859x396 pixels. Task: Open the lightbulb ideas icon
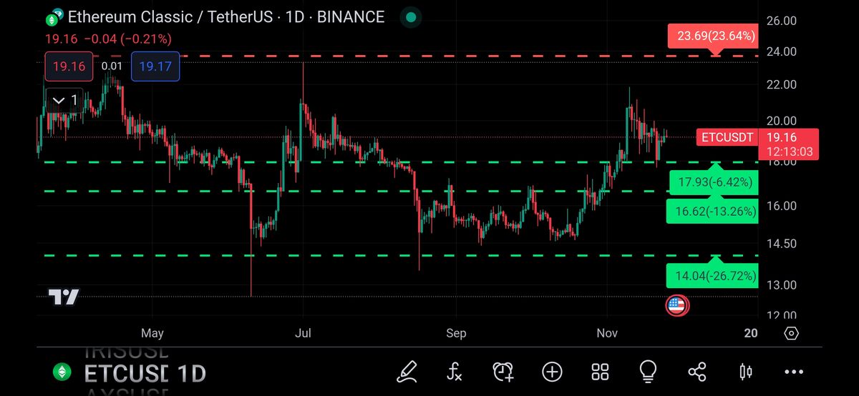(648, 371)
